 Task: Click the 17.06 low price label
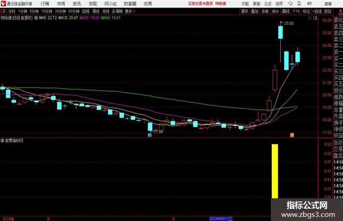(x=158, y=132)
